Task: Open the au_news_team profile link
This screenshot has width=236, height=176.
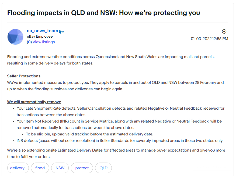Action: 42,31
